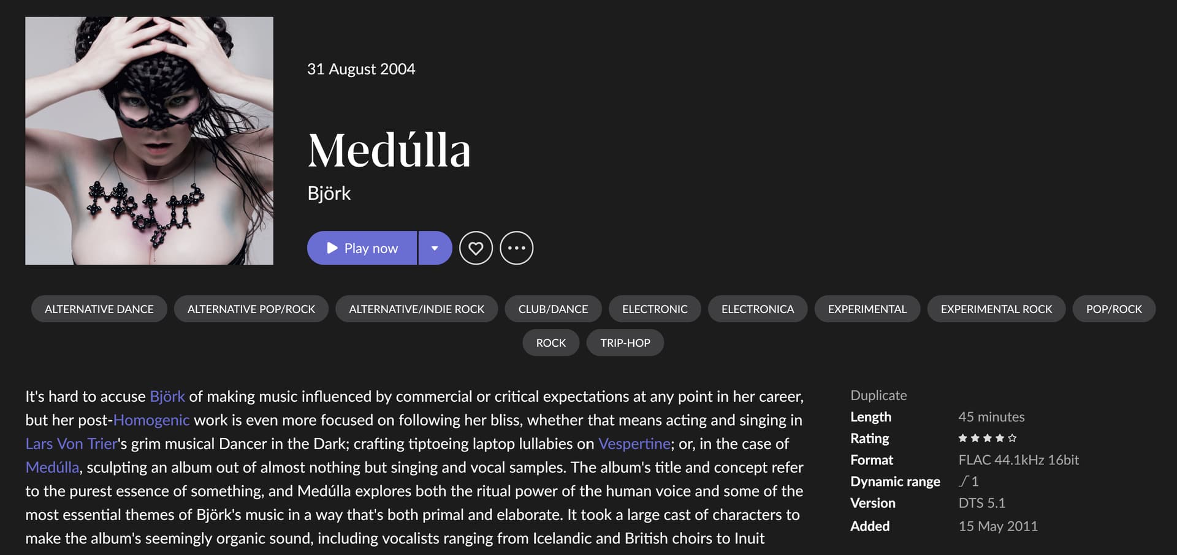Select the POP/ROCK genre tag
The width and height of the screenshot is (1177, 555).
point(1114,309)
